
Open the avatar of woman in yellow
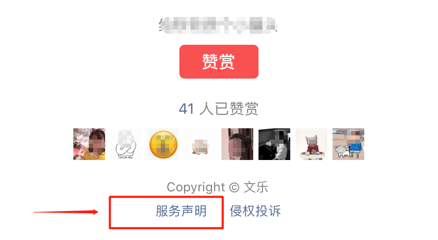pyautogui.click(x=89, y=144)
